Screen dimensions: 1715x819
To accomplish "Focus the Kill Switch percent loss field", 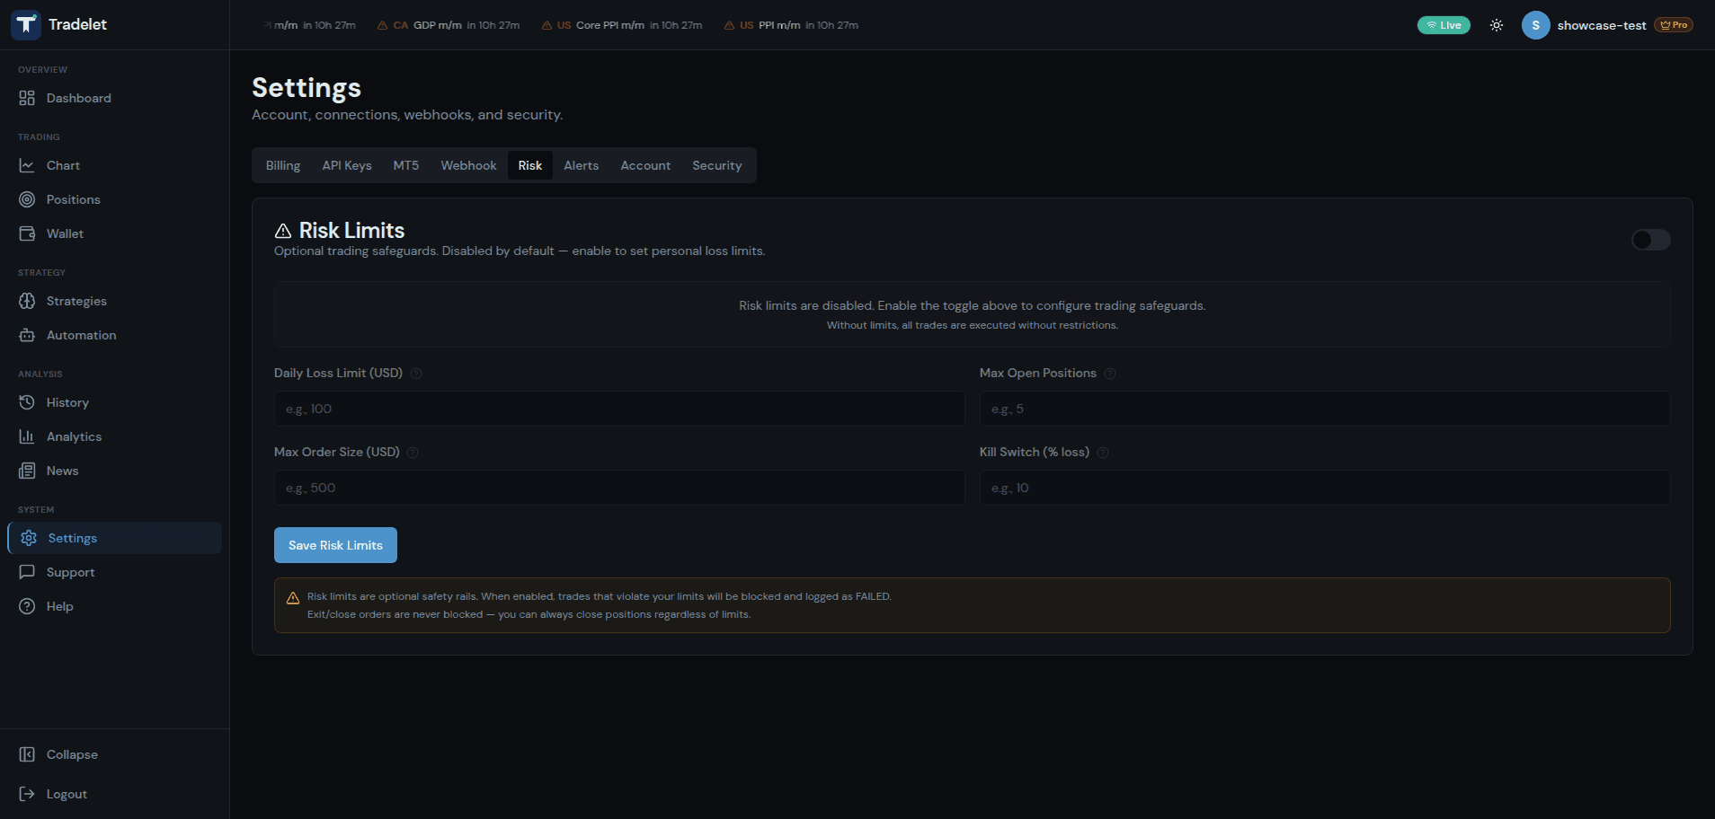I will [x=1324, y=488].
